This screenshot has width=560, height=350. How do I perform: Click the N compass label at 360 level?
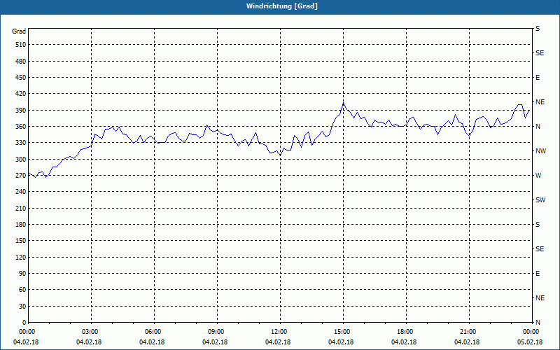[538, 127]
